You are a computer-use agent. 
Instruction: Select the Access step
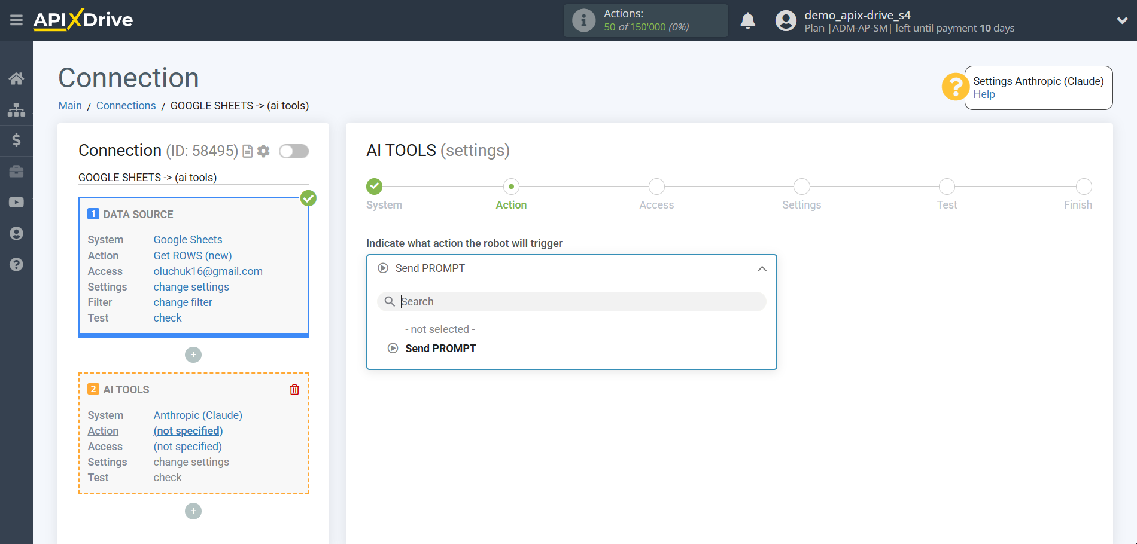(656, 187)
